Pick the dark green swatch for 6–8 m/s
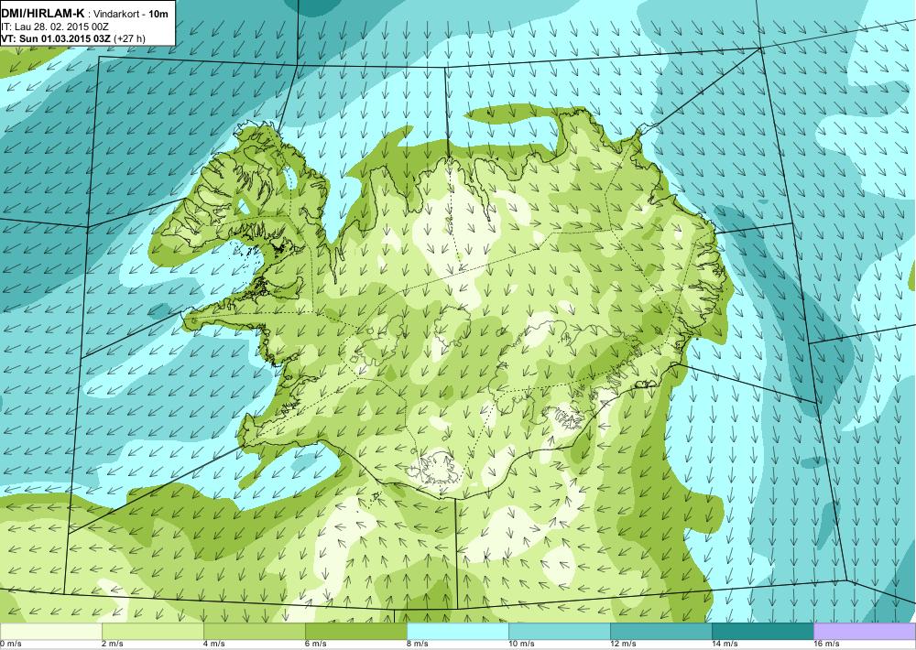 355,632
